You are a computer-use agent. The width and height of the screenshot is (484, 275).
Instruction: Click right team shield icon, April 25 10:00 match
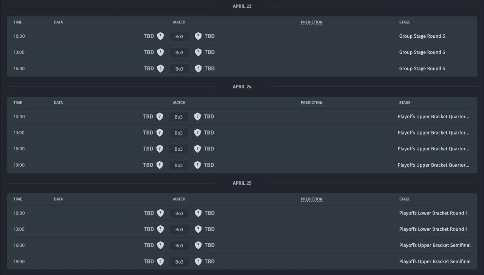tap(198, 213)
